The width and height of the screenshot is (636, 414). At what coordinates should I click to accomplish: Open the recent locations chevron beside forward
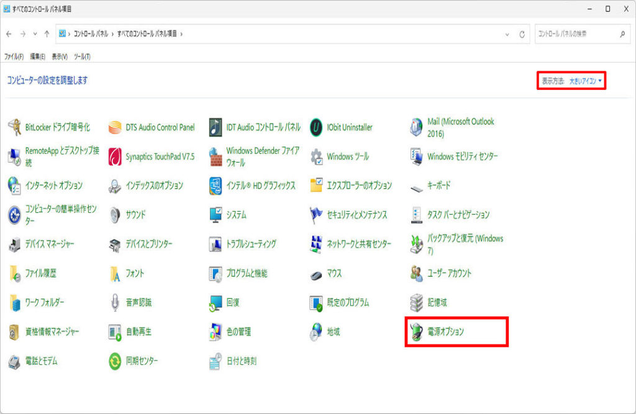(x=35, y=34)
